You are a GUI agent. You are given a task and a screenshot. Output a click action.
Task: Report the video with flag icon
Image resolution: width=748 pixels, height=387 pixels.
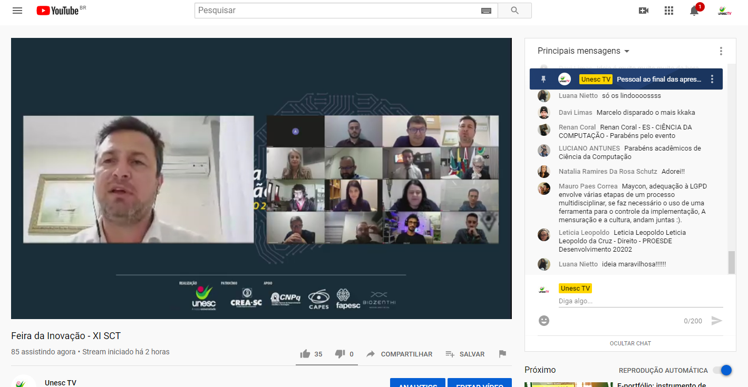[x=502, y=354]
